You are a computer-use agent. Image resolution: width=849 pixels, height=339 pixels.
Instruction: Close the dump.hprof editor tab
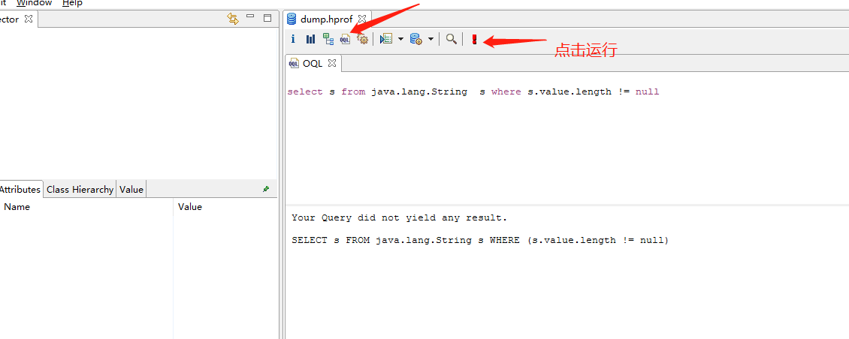point(361,19)
